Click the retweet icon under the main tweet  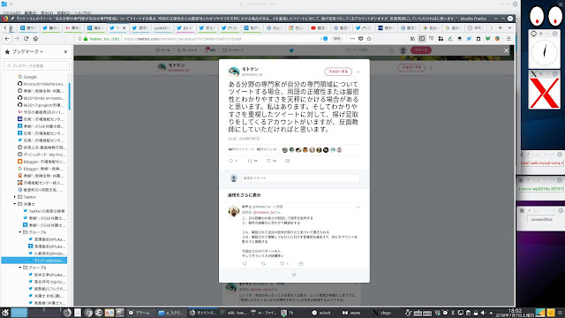(x=250, y=161)
